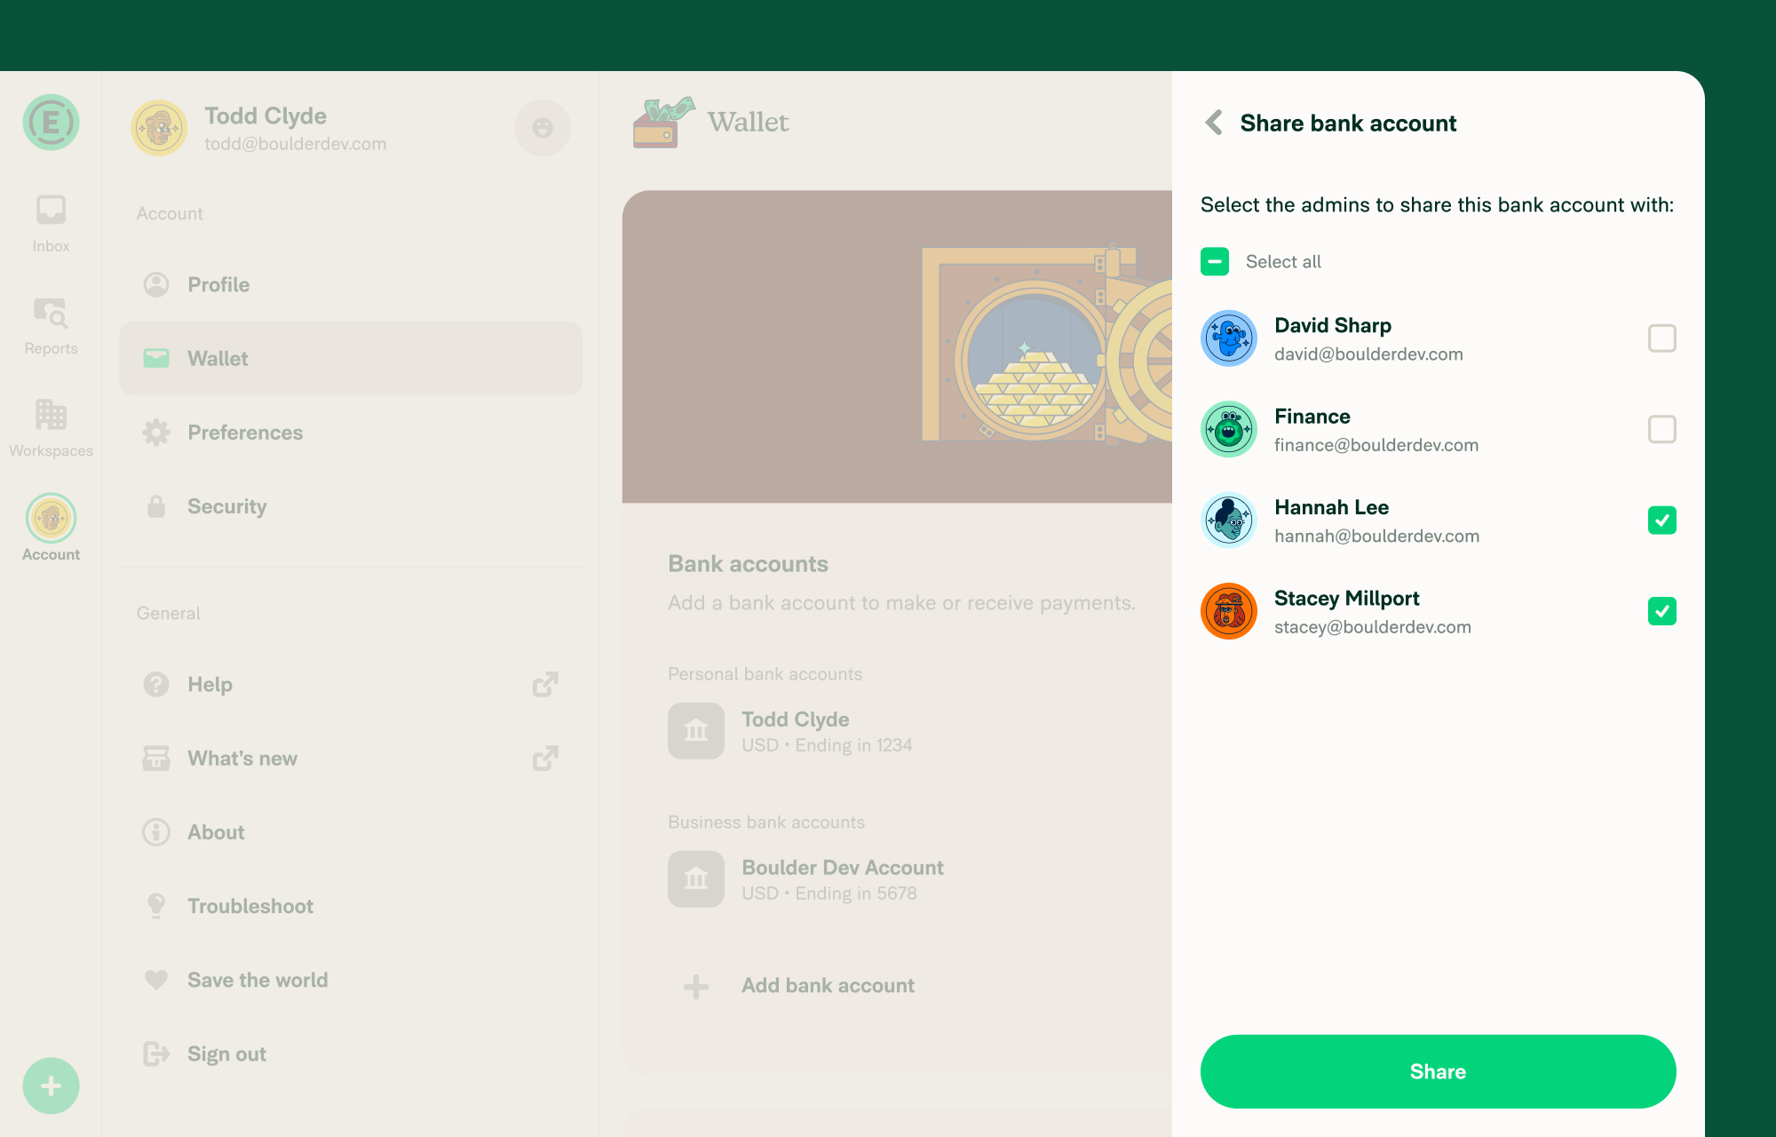The width and height of the screenshot is (1776, 1137).
Task: Check the Finance admin checkbox
Action: (1661, 429)
